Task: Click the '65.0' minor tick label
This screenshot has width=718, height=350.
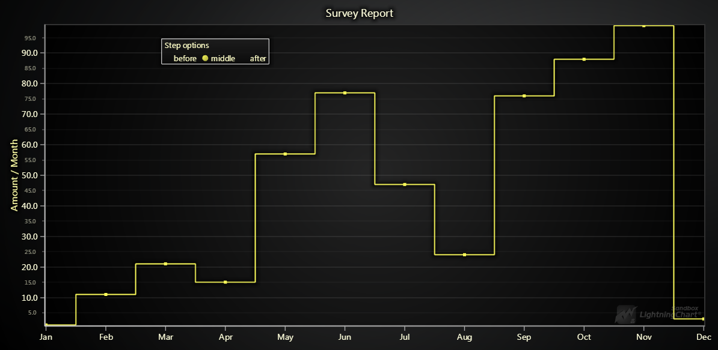Action: tap(30, 130)
